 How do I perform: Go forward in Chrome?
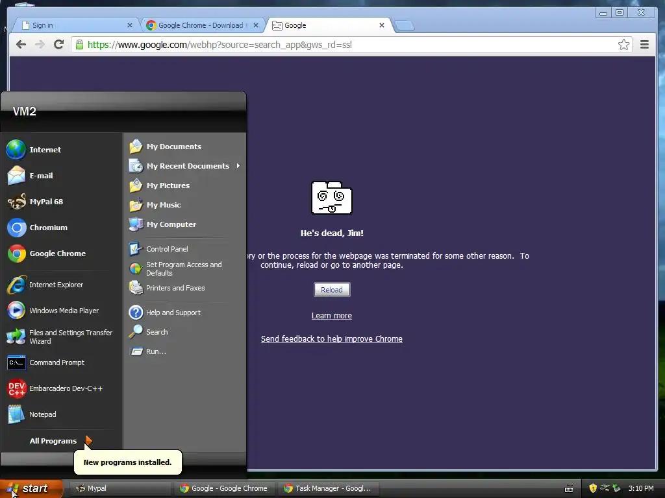[40, 45]
